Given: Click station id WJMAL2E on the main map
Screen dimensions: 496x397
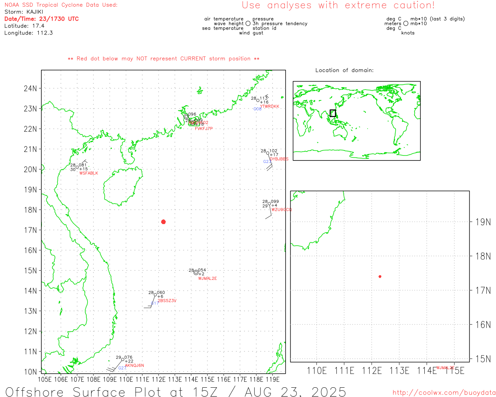Looking at the screenshot, I should (208, 279).
